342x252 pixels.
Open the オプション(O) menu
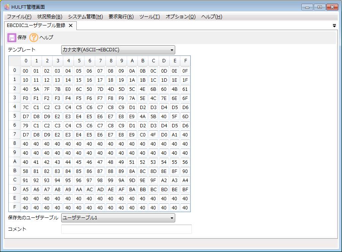pos(180,17)
